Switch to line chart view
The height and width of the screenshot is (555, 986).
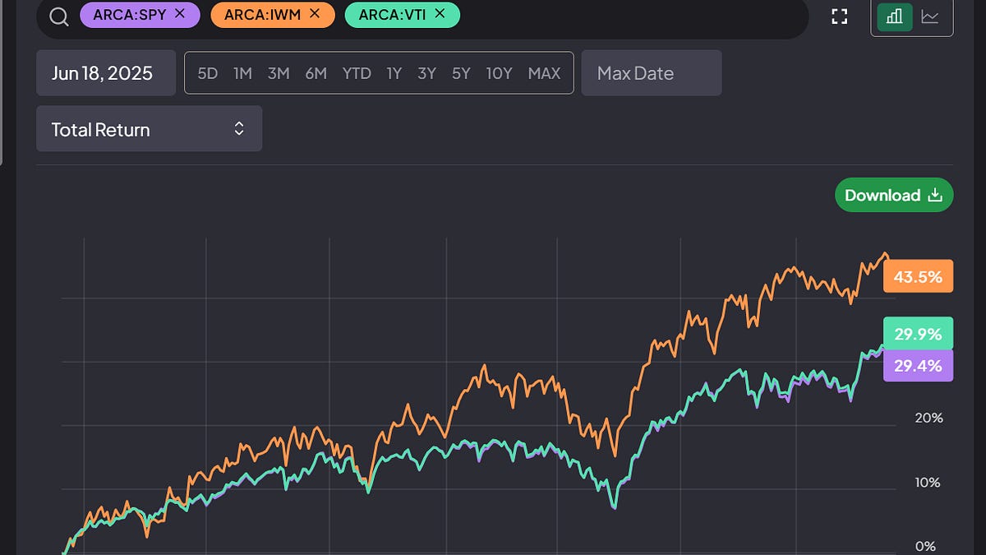tap(930, 16)
